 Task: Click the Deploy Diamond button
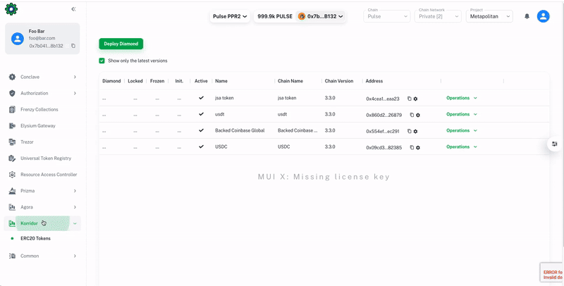pyautogui.click(x=121, y=44)
